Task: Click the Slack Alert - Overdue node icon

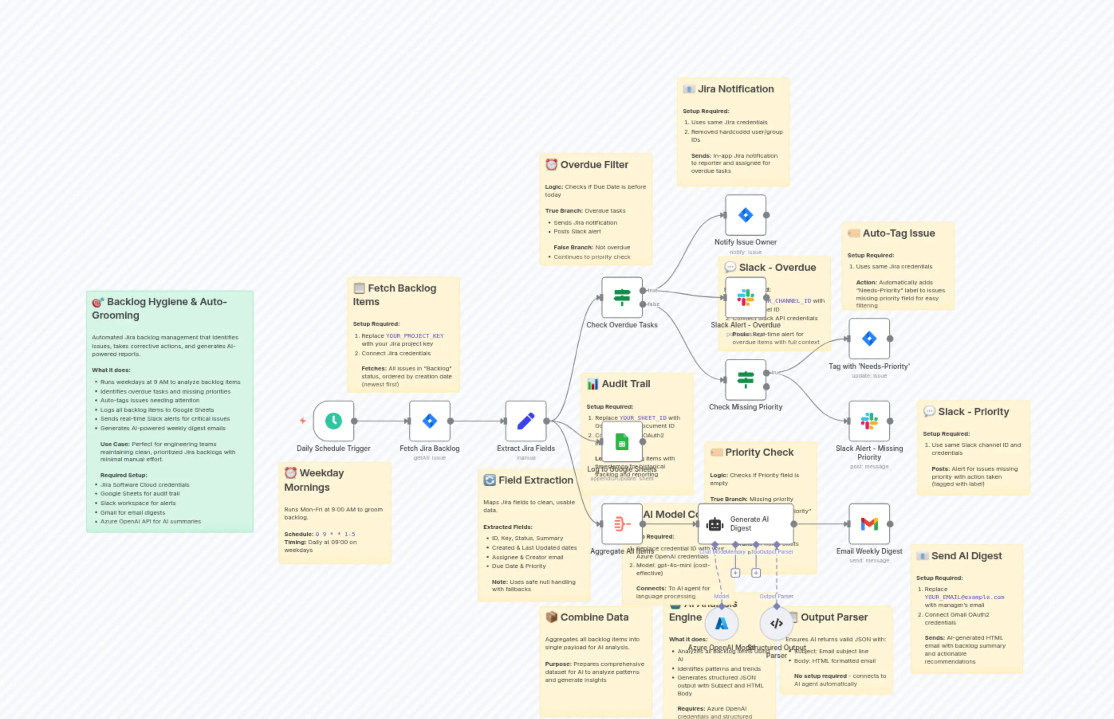Action: (x=745, y=298)
